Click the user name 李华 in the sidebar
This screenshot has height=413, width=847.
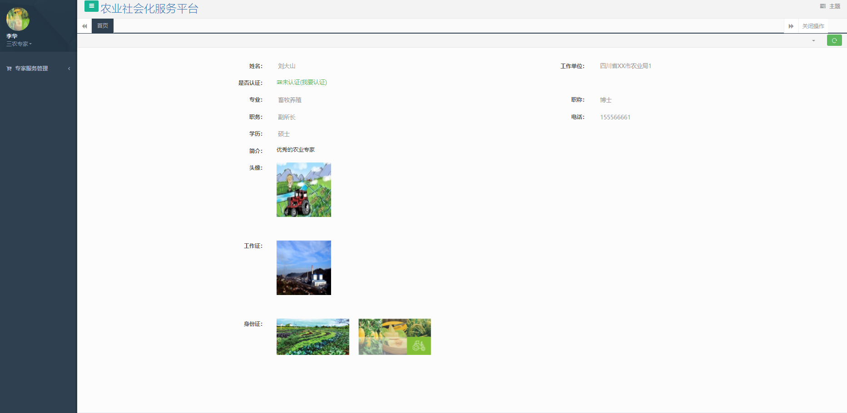coord(12,36)
